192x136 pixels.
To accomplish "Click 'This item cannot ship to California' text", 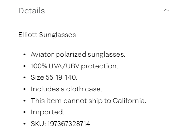I will pyautogui.click(x=89, y=101).
